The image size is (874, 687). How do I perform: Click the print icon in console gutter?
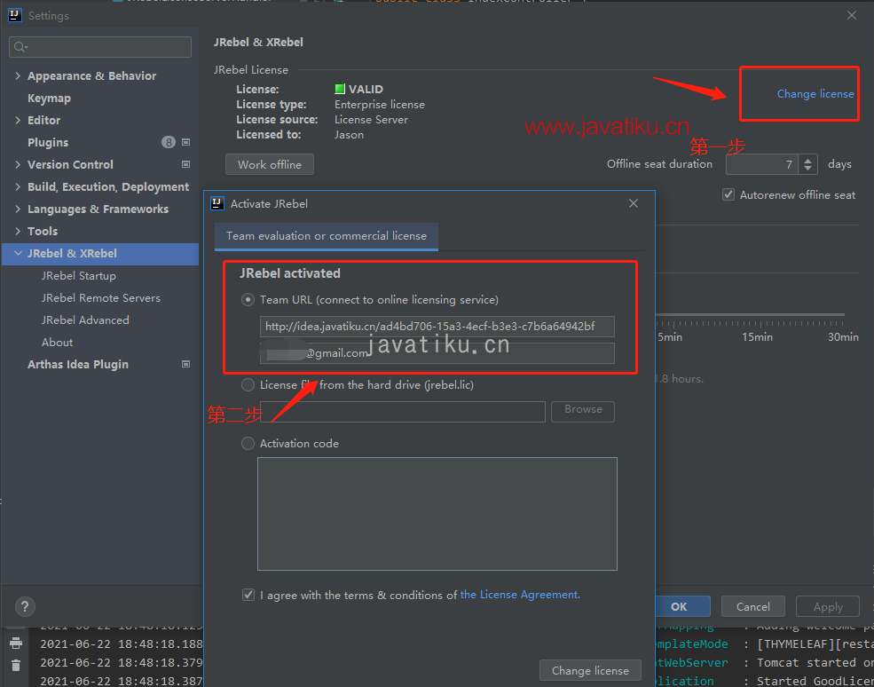[15, 644]
